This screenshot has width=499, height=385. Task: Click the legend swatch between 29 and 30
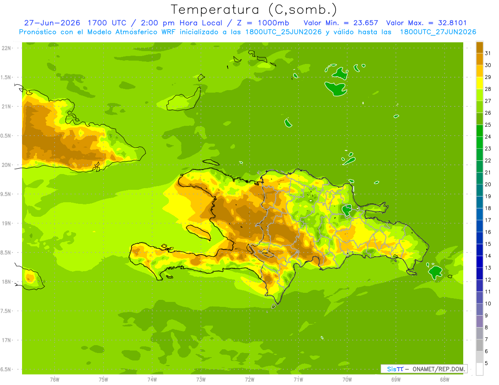click(x=479, y=71)
